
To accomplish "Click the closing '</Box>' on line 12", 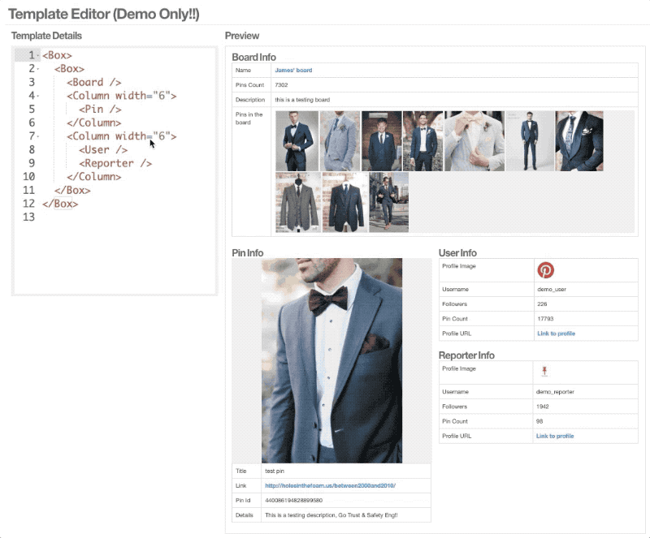I will click(60, 204).
